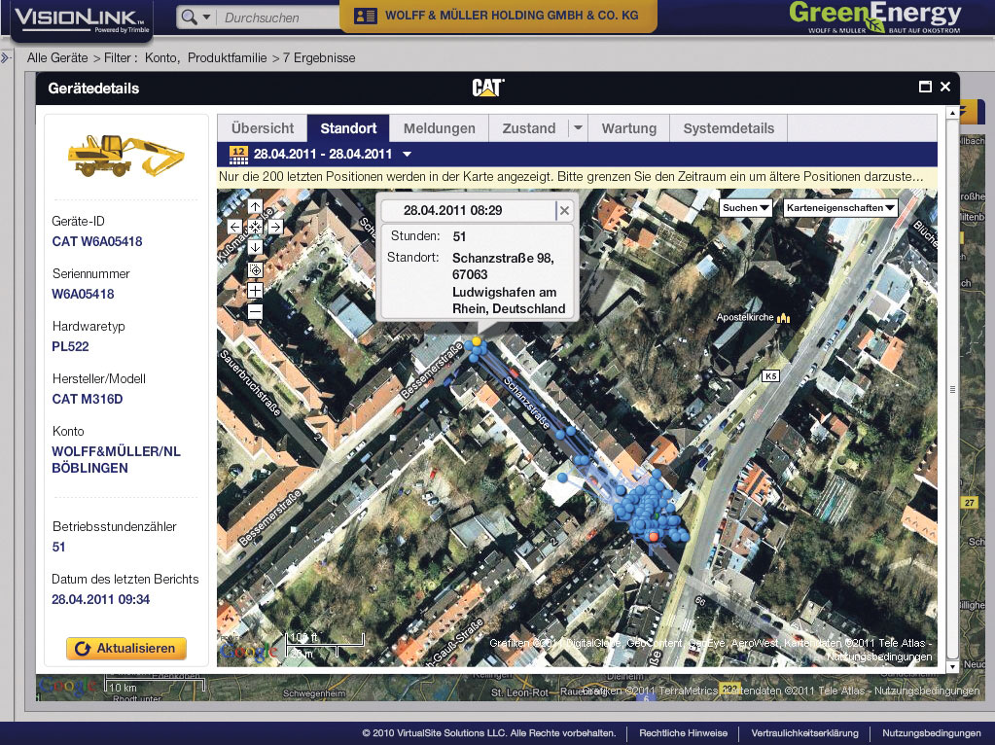Viewport: 995px width, 745px height.
Task: Click the timestamp 28.04.2011 08:29 field
Action: tap(468, 211)
